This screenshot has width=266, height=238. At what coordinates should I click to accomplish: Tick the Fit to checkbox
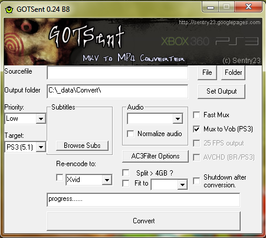[126, 183]
